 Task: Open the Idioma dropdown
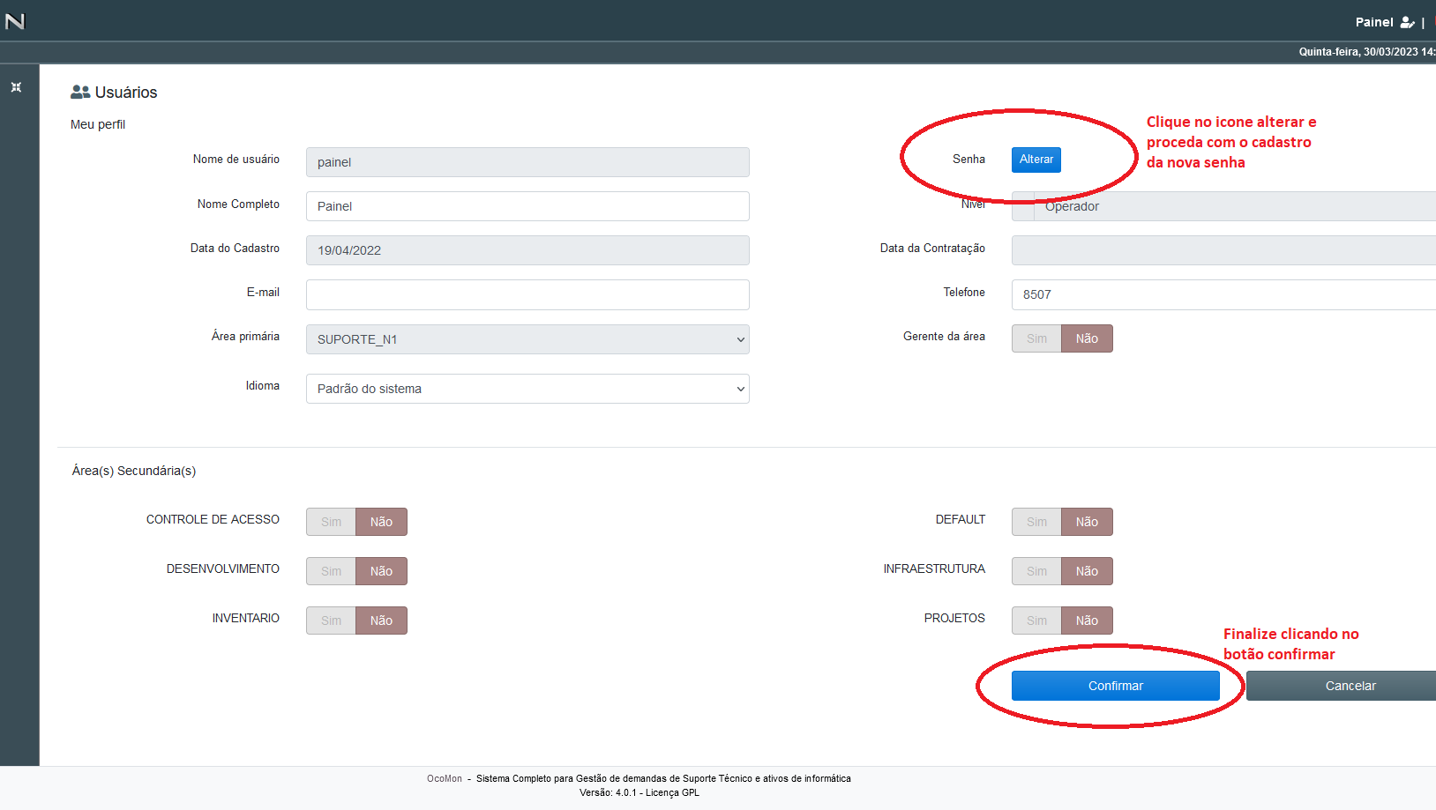click(x=527, y=389)
